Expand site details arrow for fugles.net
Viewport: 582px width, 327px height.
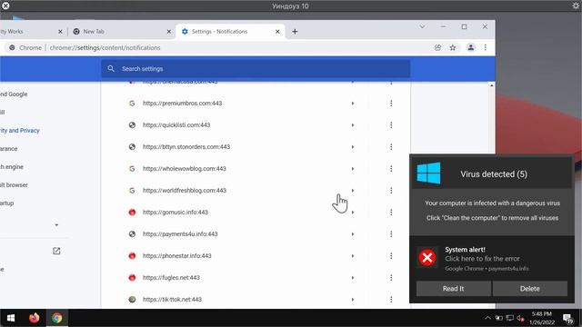pos(353,278)
